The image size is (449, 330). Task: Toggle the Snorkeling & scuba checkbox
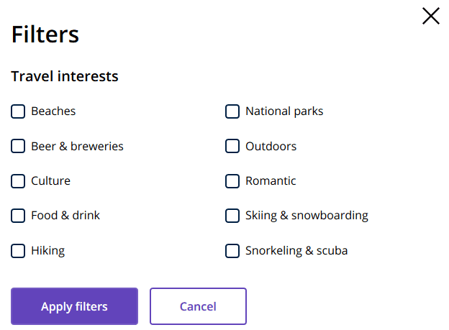(232, 251)
